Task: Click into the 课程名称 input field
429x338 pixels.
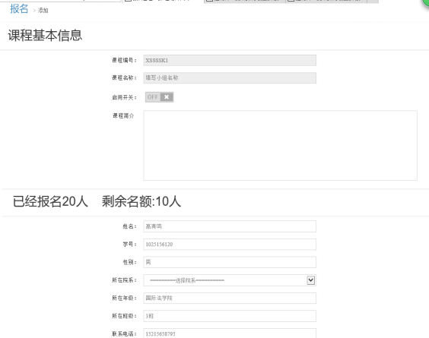Action: (x=230, y=78)
